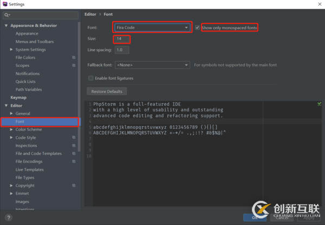Click the project-level icon beside File Colors
The width and height of the screenshot is (325, 225).
(x=74, y=58)
